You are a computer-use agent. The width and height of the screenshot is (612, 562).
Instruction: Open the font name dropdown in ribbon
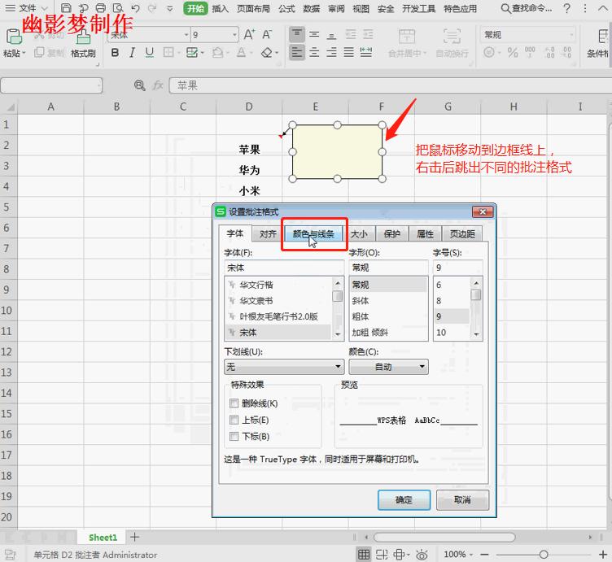(x=186, y=35)
